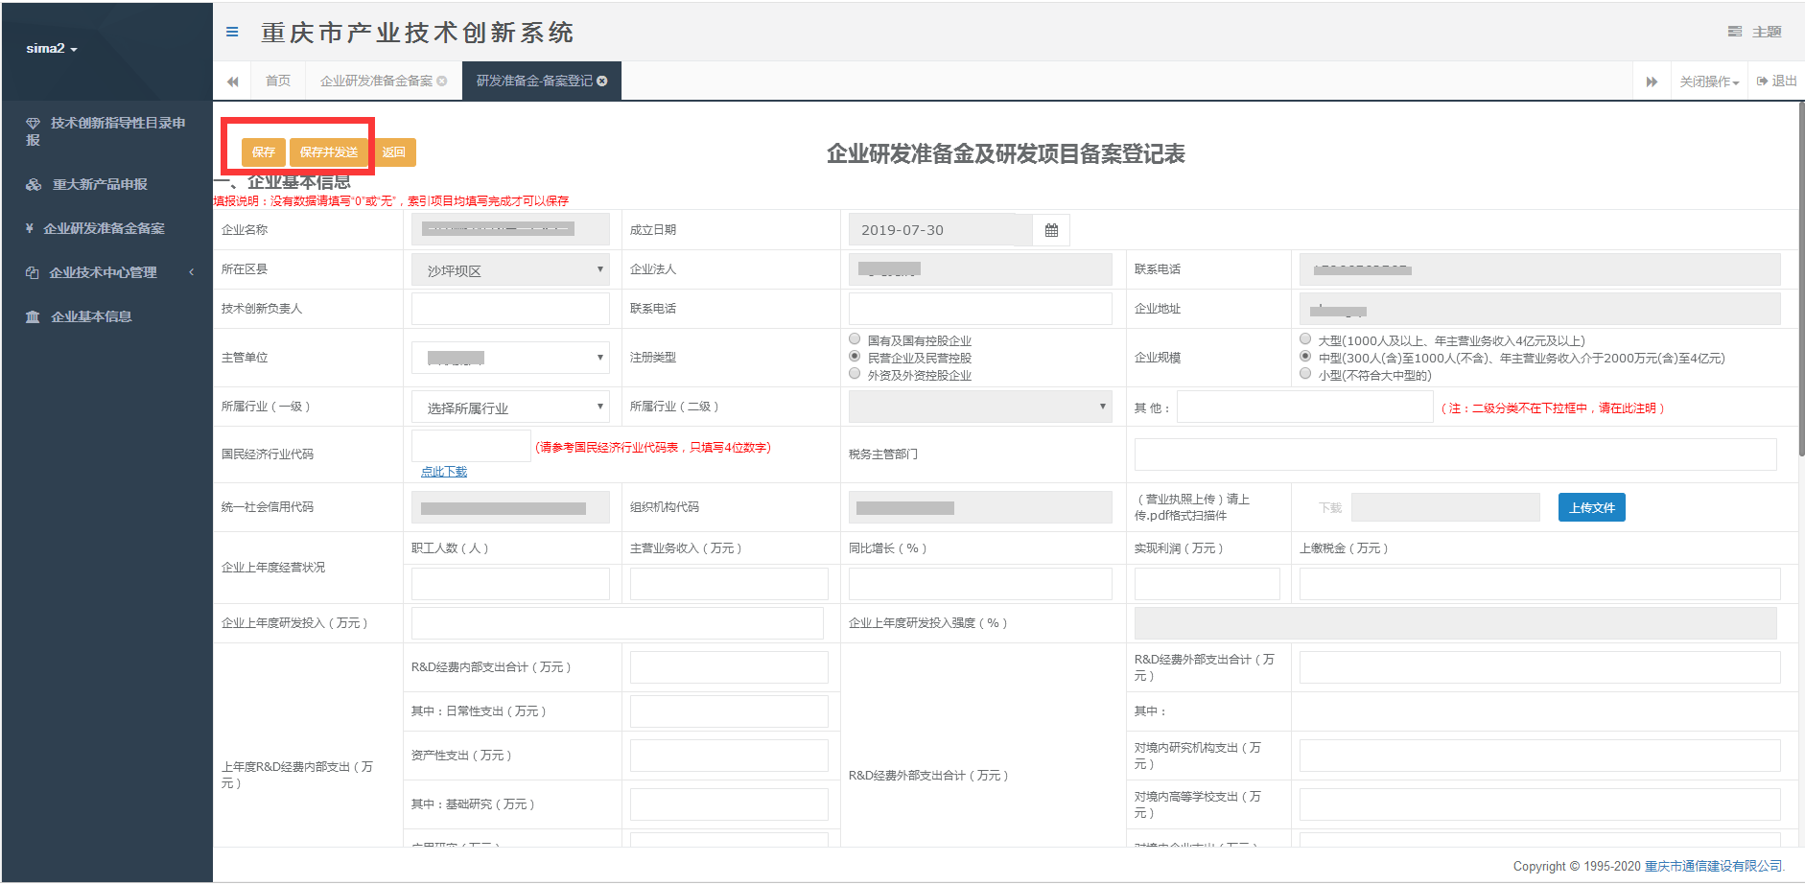Screen dimensions: 1805x885
Task: Switch to the 企业研发准备金备案 tab
Action: (x=375, y=81)
